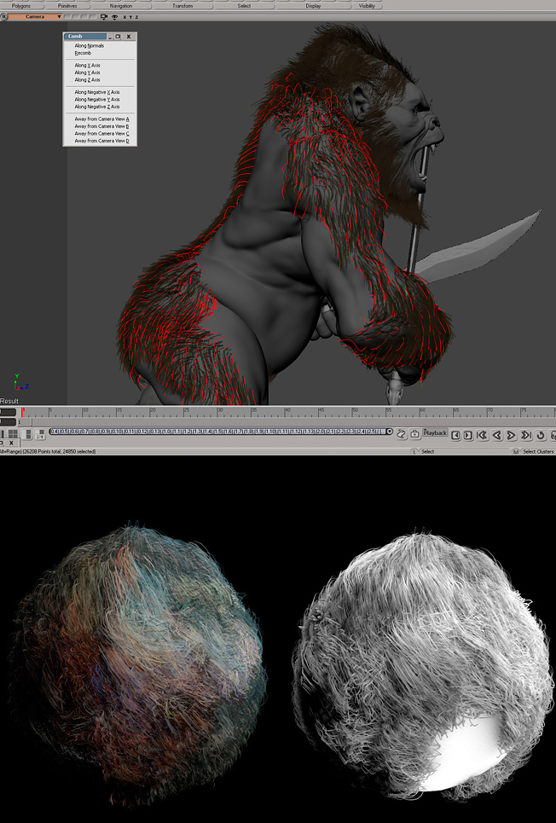Step to next frame
Screen dimensions: 556x823
coord(468,435)
